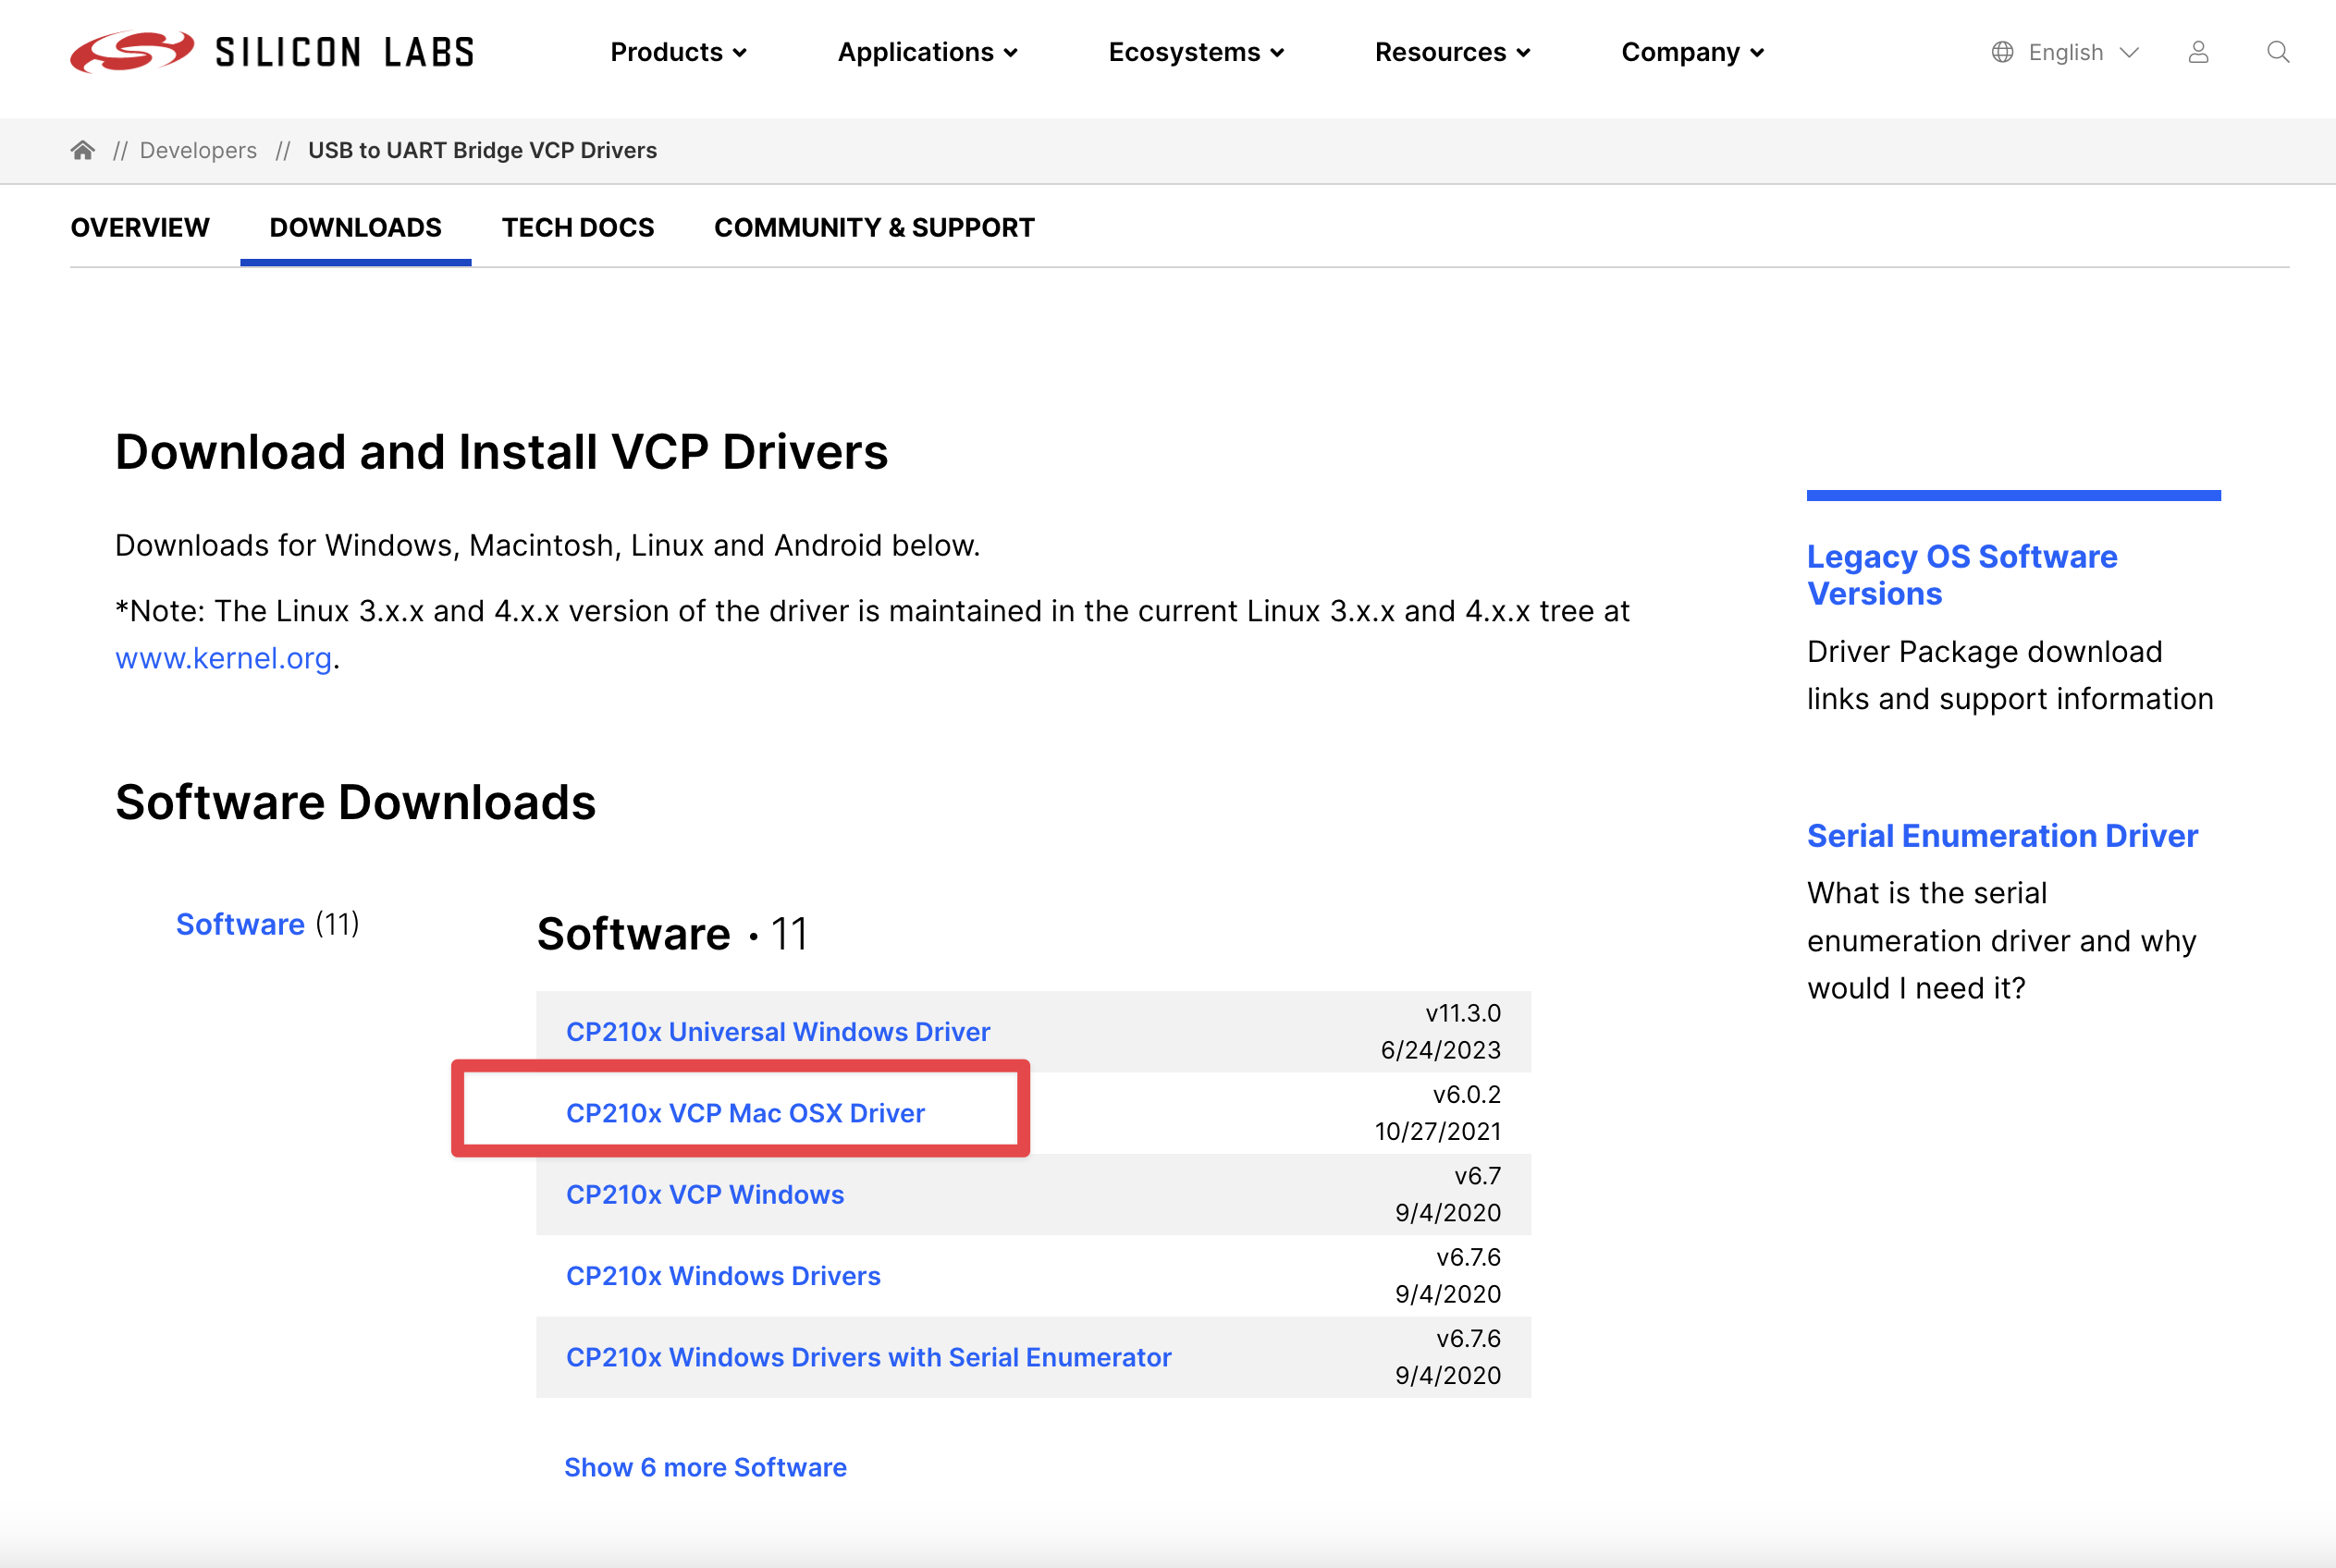The width and height of the screenshot is (2336, 1568).
Task: Download CP210x VCP Mac OSX Driver
Action: click(x=745, y=1113)
